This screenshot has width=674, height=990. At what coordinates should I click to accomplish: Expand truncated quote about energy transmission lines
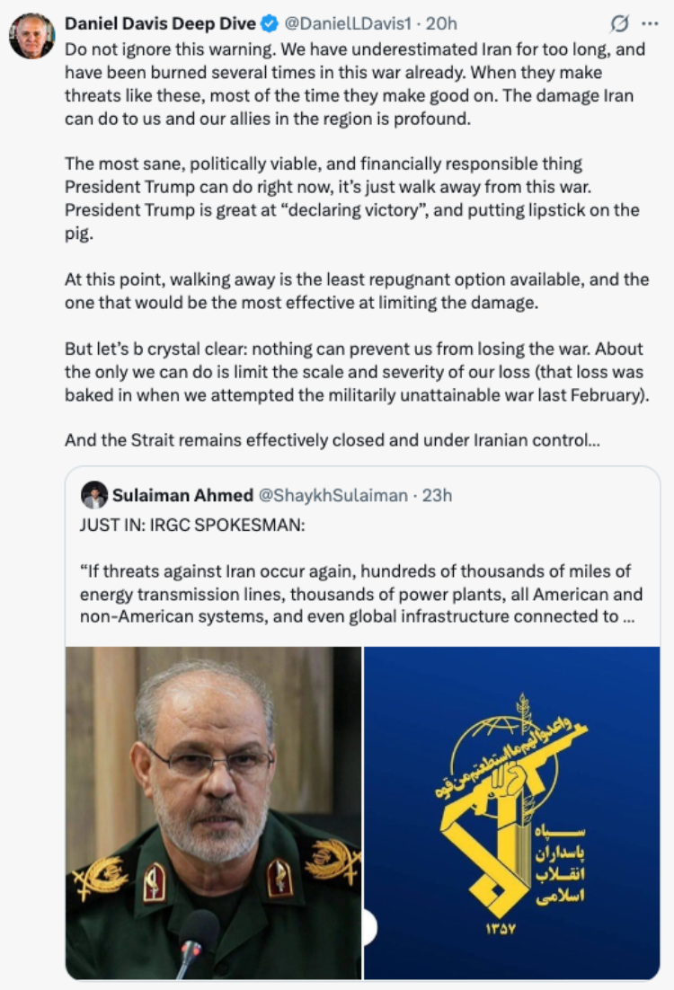point(360,594)
